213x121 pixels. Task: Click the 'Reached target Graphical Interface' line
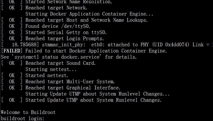coord(73,88)
